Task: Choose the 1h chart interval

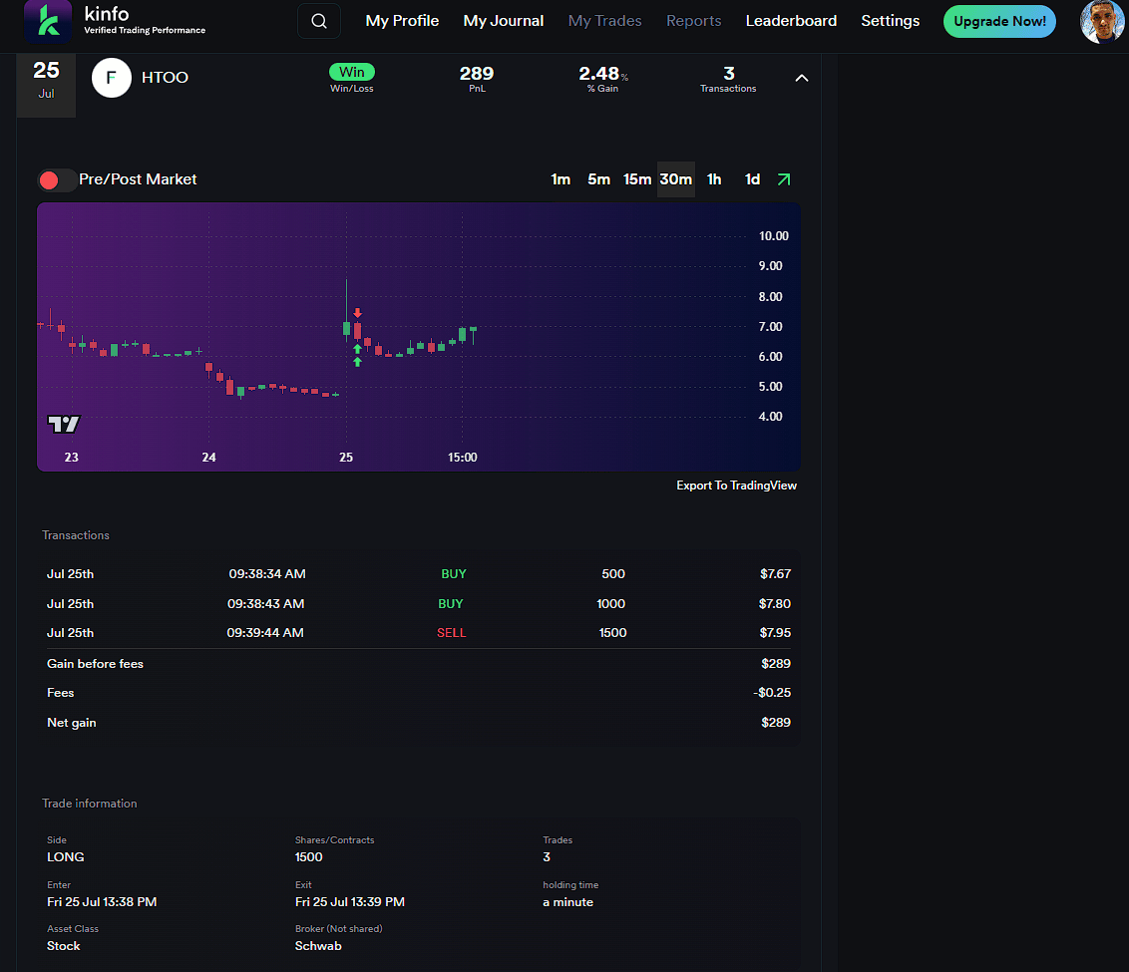Action: pos(714,179)
